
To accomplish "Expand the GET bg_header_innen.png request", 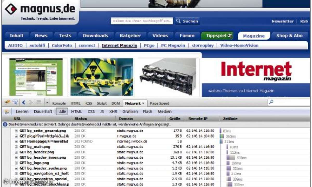I will point(16,158).
